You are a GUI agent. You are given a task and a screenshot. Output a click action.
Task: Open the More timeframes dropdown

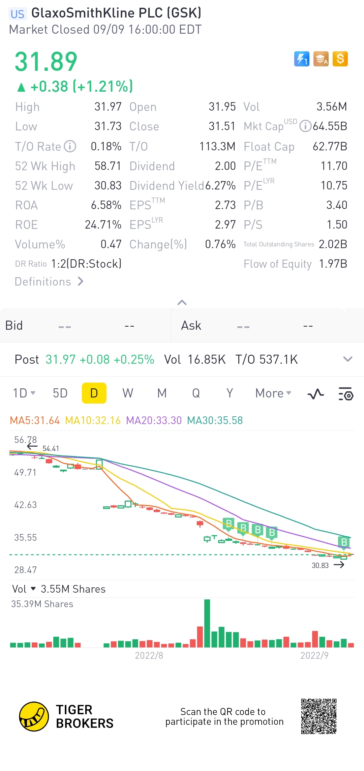click(273, 393)
